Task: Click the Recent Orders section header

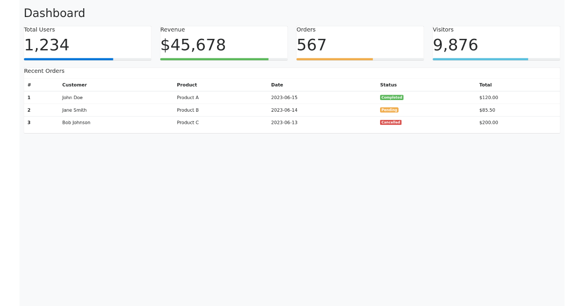Action: pyautogui.click(x=44, y=71)
